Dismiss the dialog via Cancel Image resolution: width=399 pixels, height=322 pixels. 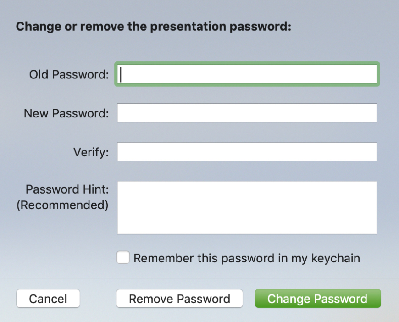pyautogui.click(x=48, y=299)
